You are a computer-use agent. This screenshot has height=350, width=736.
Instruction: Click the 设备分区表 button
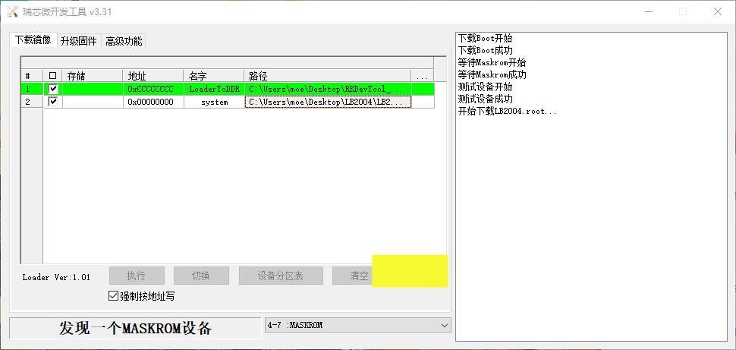(x=281, y=276)
